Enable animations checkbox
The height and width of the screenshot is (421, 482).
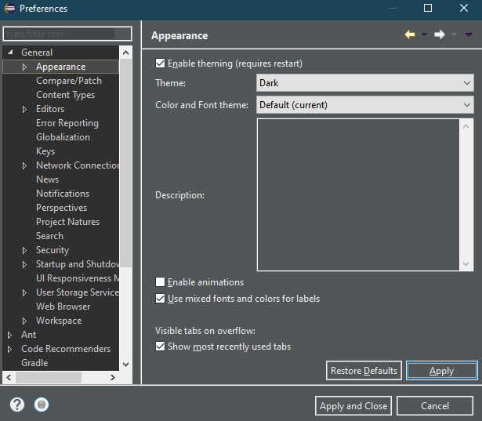(161, 282)
